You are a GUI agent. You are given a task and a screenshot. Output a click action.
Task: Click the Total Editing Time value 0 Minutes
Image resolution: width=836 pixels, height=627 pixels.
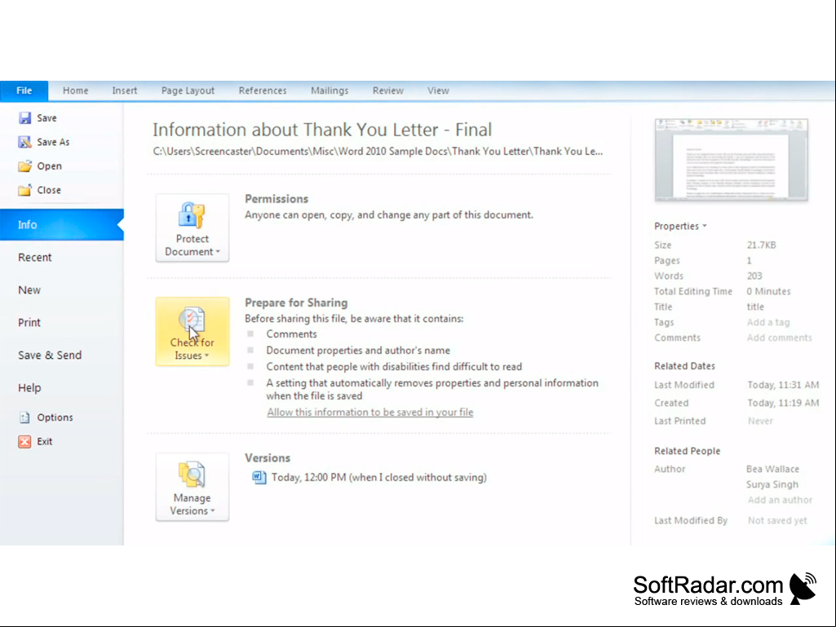[x=768, y=291]
